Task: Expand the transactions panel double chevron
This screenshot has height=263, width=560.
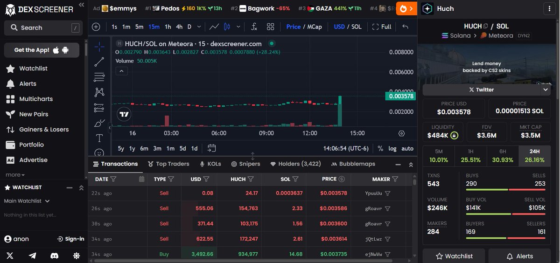Action: 411,165
